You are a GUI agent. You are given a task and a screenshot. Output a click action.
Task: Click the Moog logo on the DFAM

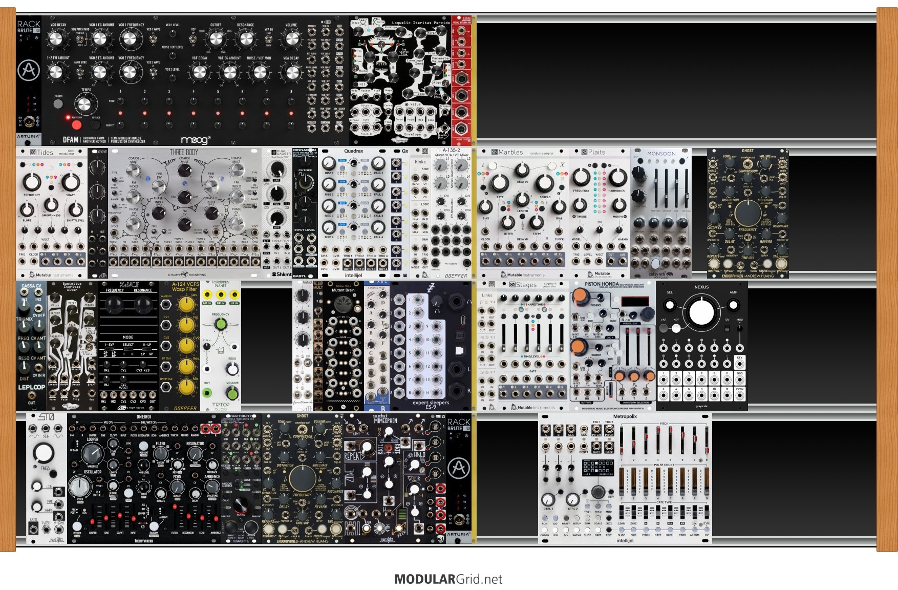click(195, 140)
